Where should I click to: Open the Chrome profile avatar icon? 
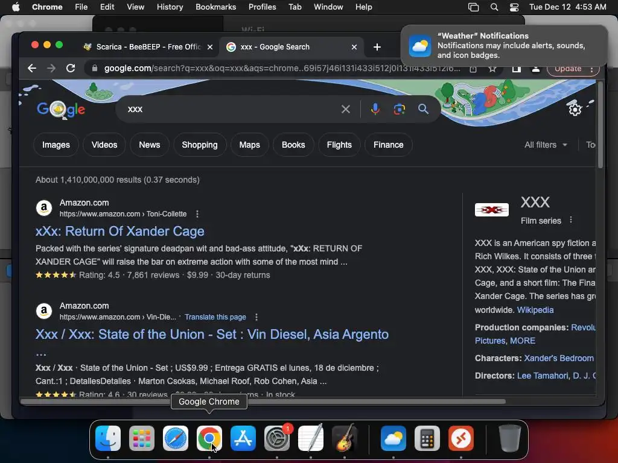coord(536,69)
